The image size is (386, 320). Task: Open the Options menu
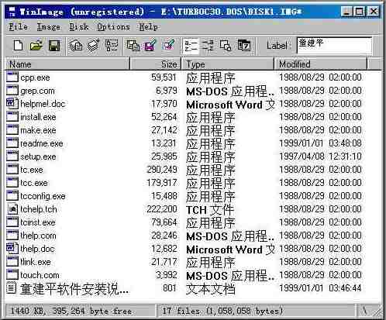click(113, 26)
